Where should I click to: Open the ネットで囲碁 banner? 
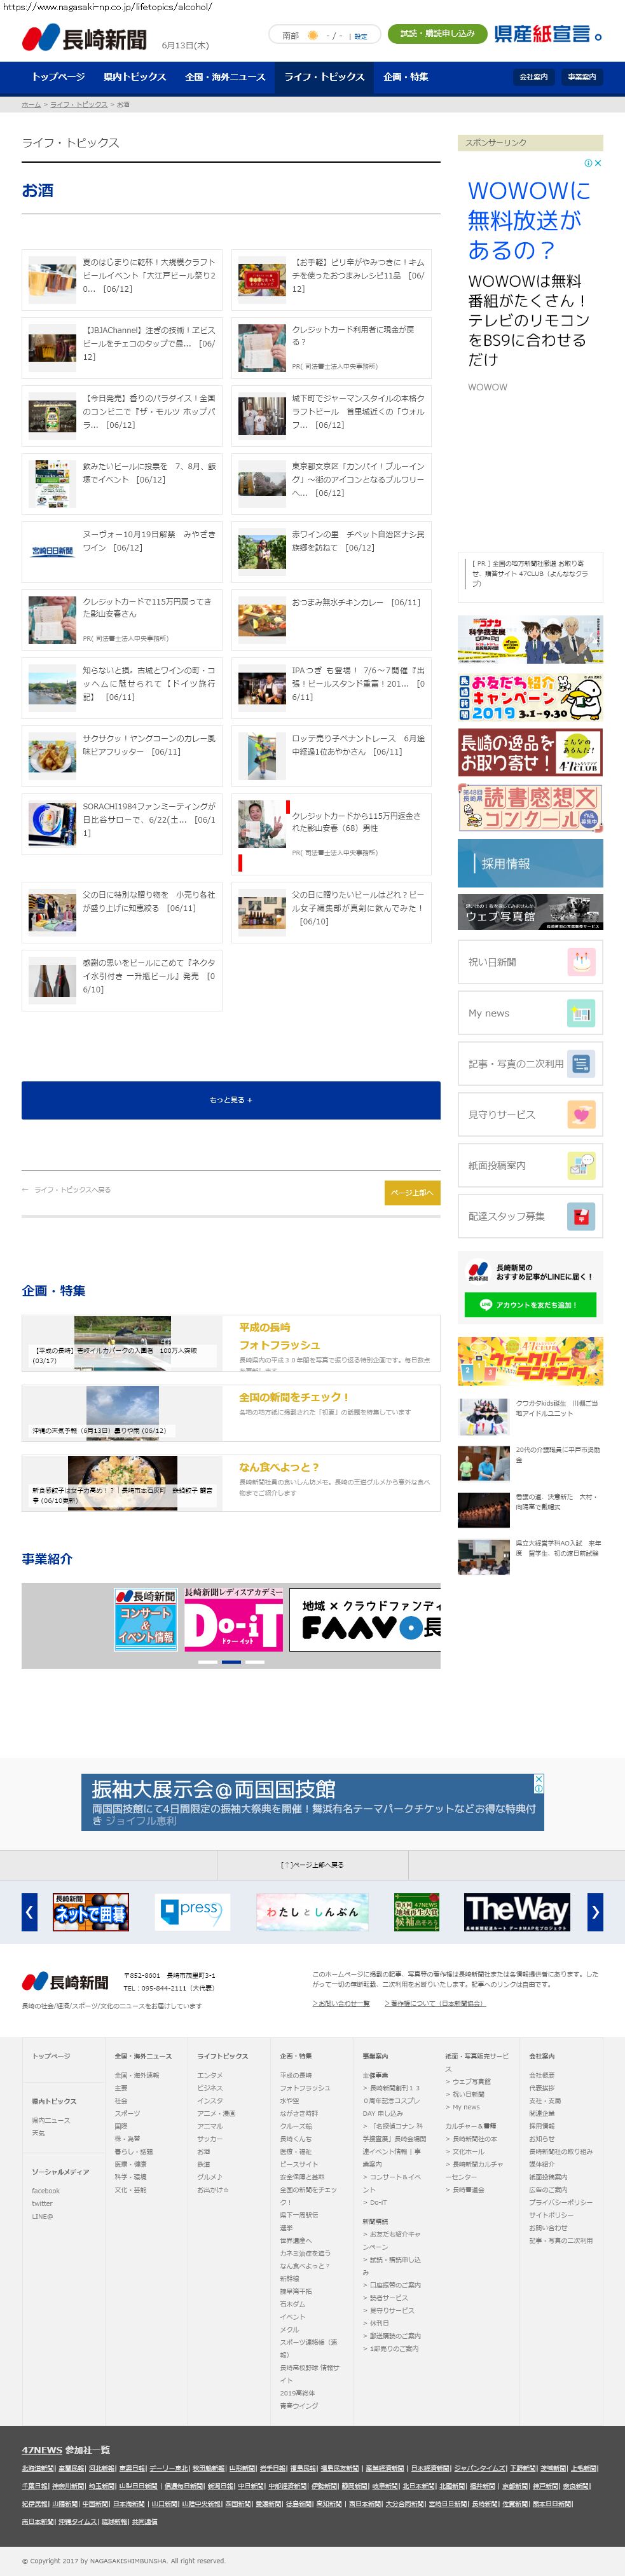[90, 1912]
